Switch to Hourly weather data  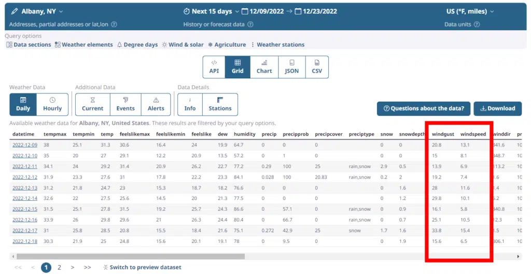52,104
